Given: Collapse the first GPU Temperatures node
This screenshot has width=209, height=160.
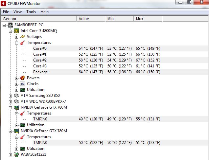Looking at the screenshot, I should pyautogui.click(x=16, y=114).
